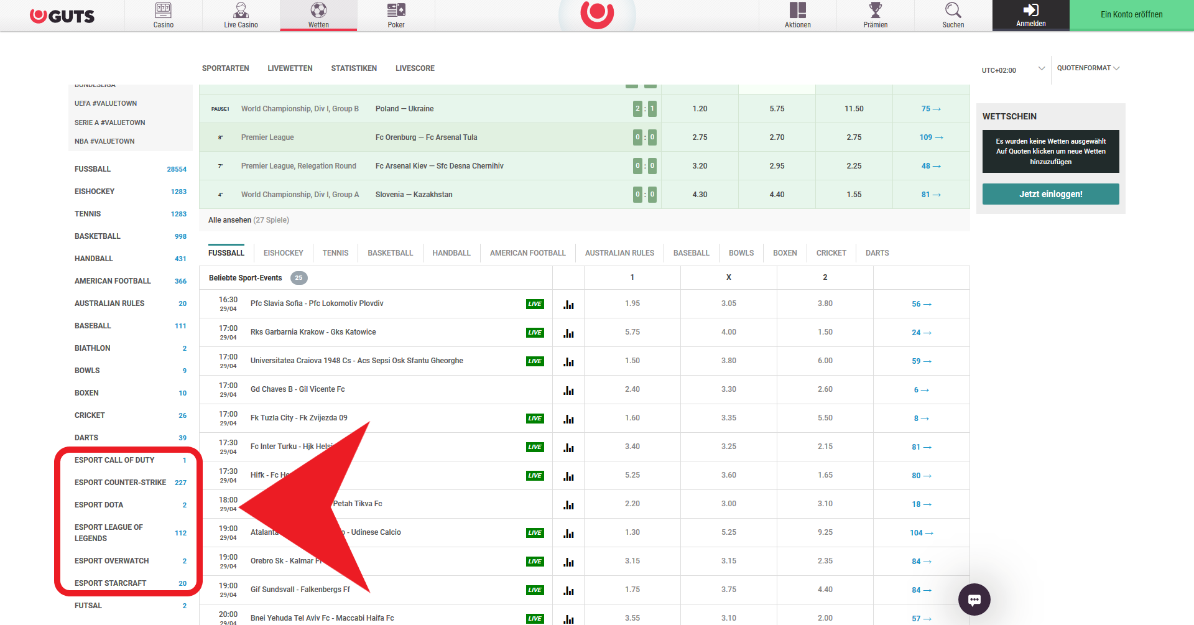Expand 104 markets for Atalanta - Udinese
Screen dimensions: 1194x625
click(922, 533)
